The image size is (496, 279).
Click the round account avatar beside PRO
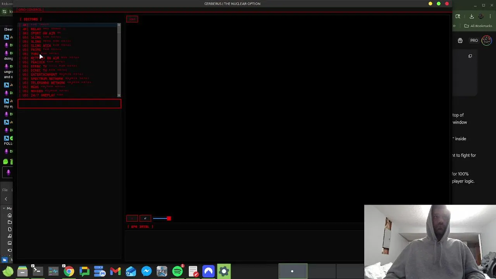[487, 40]
